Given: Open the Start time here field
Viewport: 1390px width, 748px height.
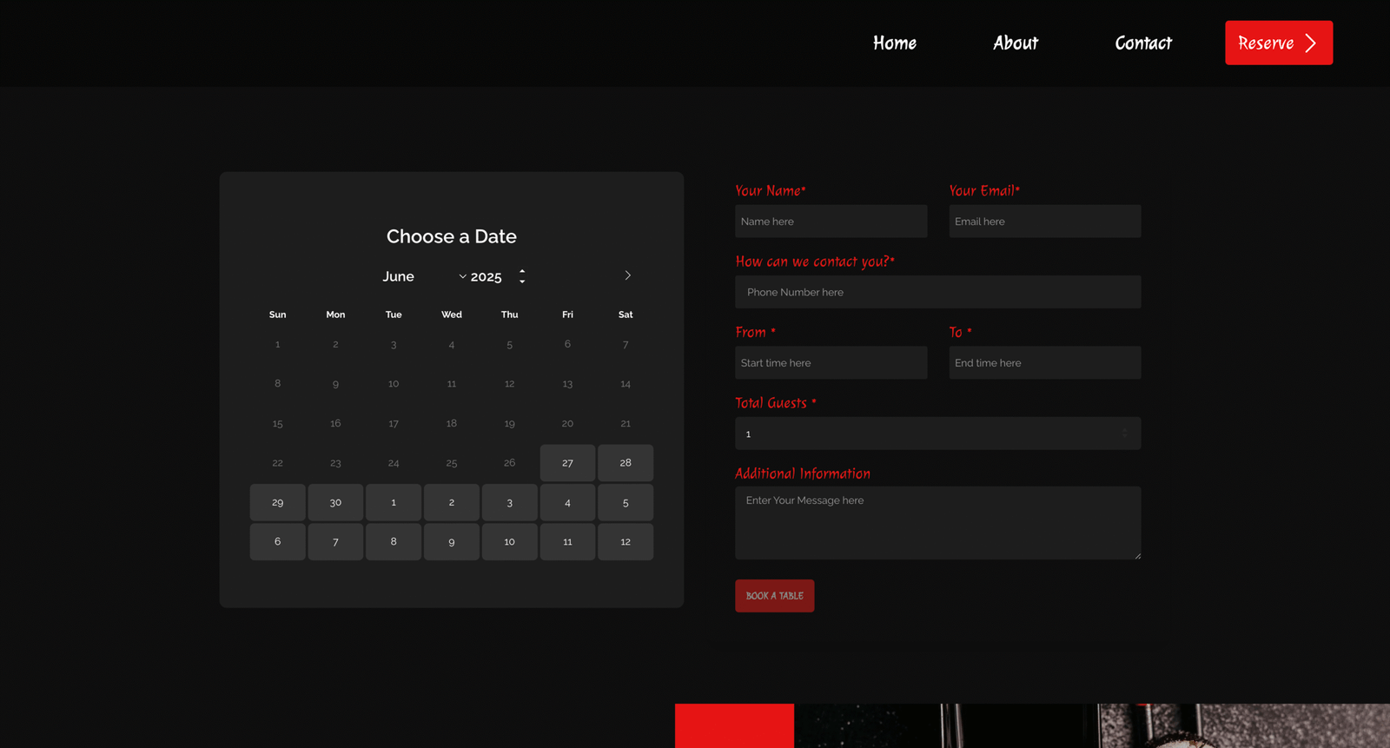Looking at the screenshot, I should 831,363.
